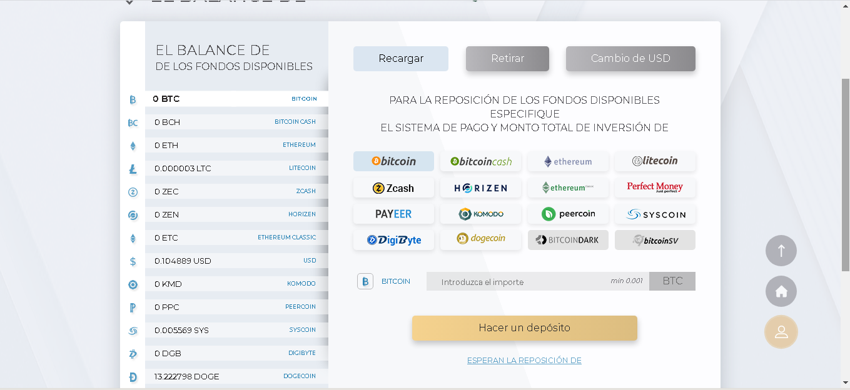
Task: Click the scroll-to-top arrow round button
Action: [781, 251]
